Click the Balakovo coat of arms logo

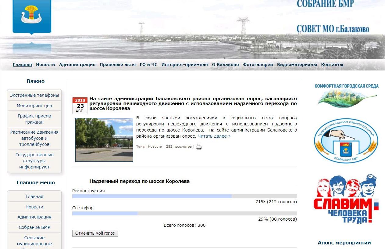(x=32, y=16)
